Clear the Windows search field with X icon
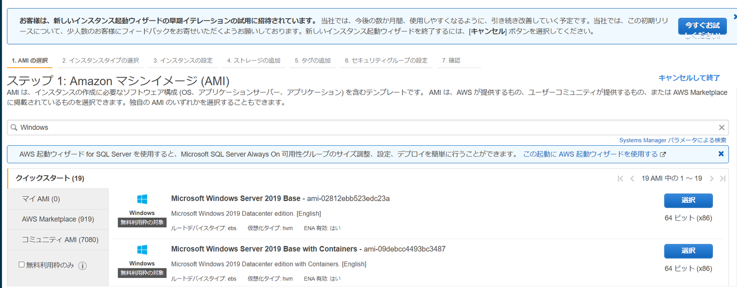This screenshot has width=737, height=288. pos(722,128)
